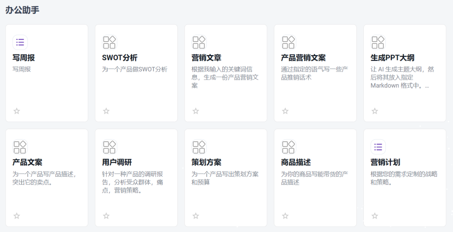Image resolution: width=453 pixels, height=232 pixels.
Task: Open the 产品营销文案 template title
Action: coord(303,58)
